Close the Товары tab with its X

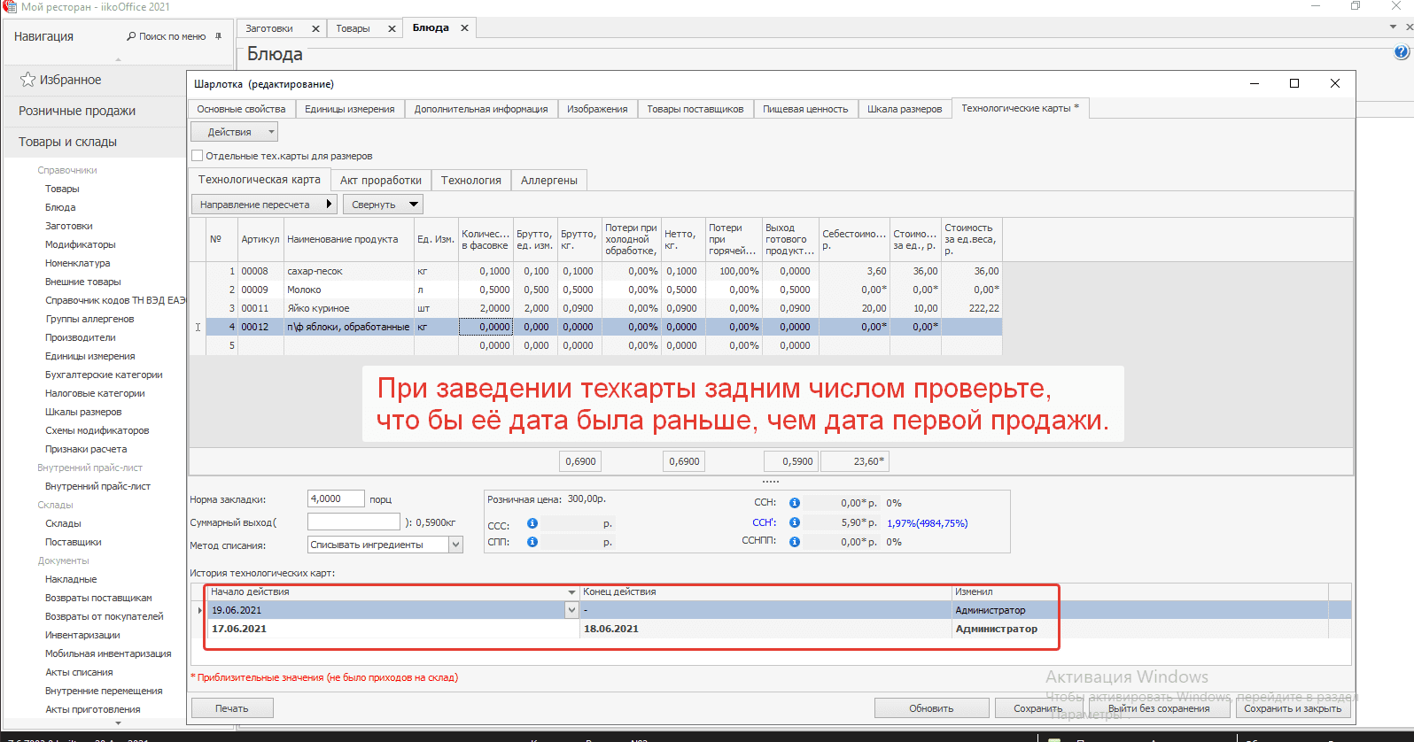point(392,28)
